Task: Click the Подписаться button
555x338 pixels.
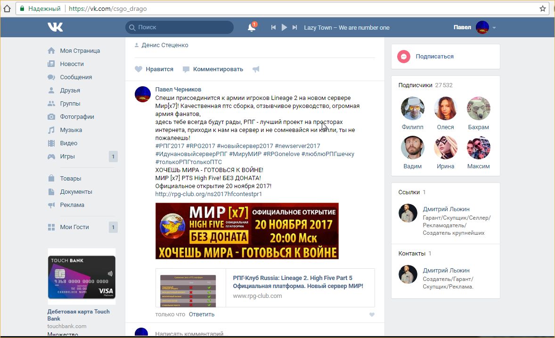Action: pos(434,57)
